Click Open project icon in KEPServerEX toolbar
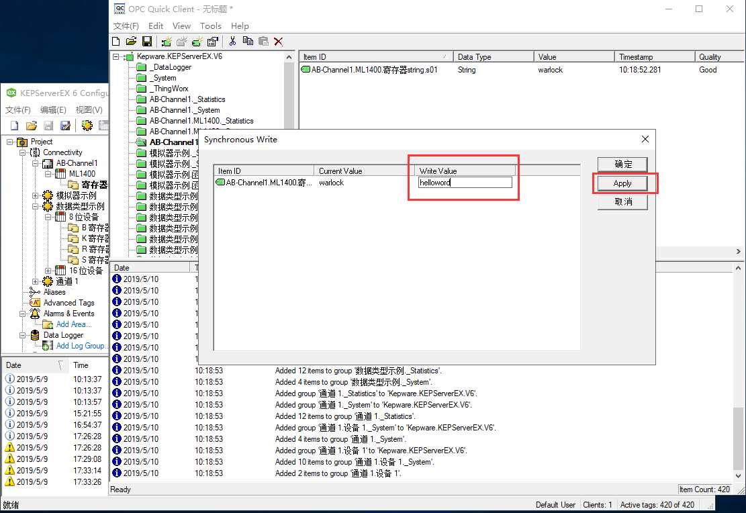This screenshot has height=513, width=746. pyautogui.click(x=32, y=125)
